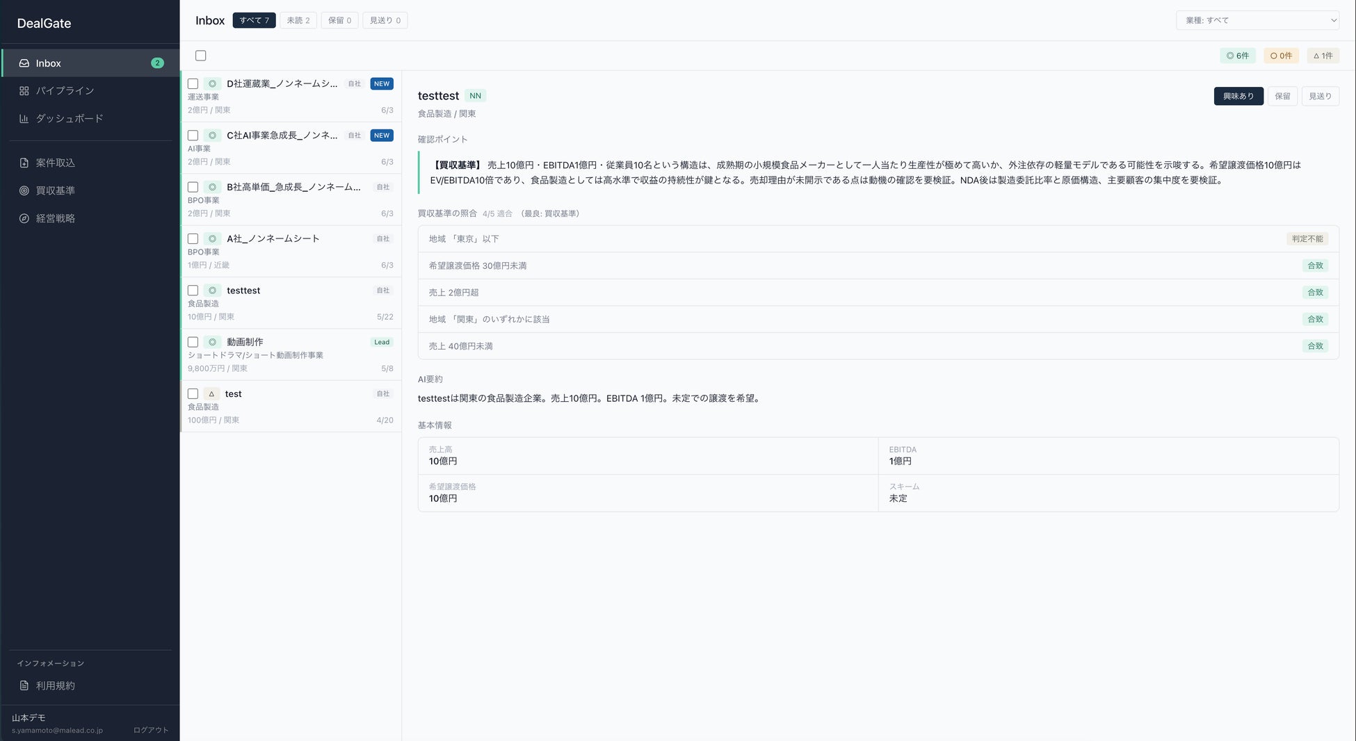Filter by the 6件 match chip
This screenshot has width=1356, height=741.
tap(1238, 56)
